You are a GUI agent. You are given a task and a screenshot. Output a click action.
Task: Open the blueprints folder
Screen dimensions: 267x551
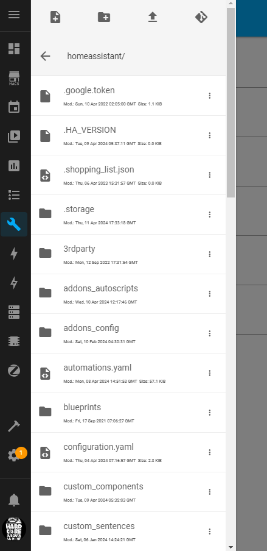click(x=128, y=413)
